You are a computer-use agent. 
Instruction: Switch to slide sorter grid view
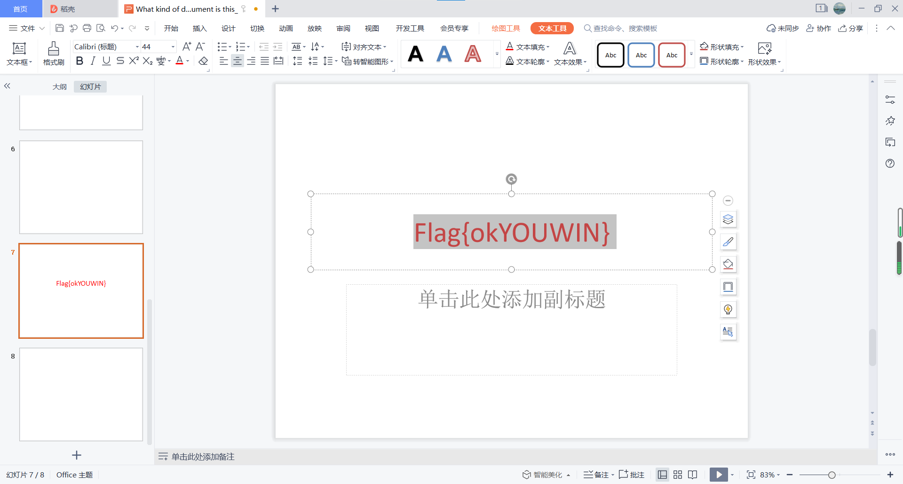(678, 475)
